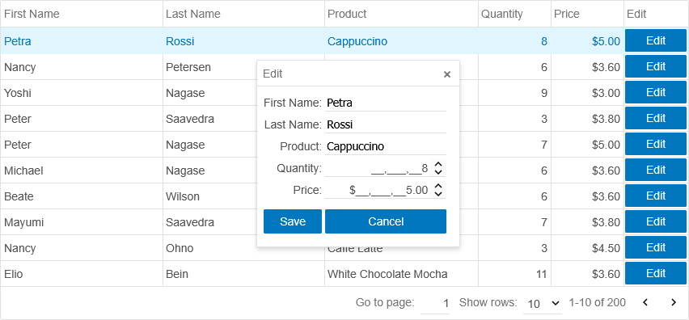689x320 pixels.
Task: Click Edit button in Peter Nagase row
Action: [656, 144]
